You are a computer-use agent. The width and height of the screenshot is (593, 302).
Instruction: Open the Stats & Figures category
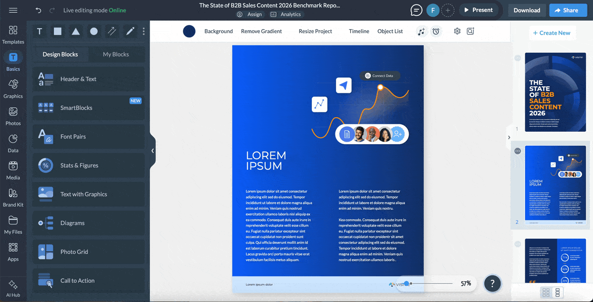(89, 165)
